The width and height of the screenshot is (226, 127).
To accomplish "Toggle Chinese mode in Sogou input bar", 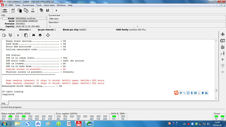I will pos(181,93).
